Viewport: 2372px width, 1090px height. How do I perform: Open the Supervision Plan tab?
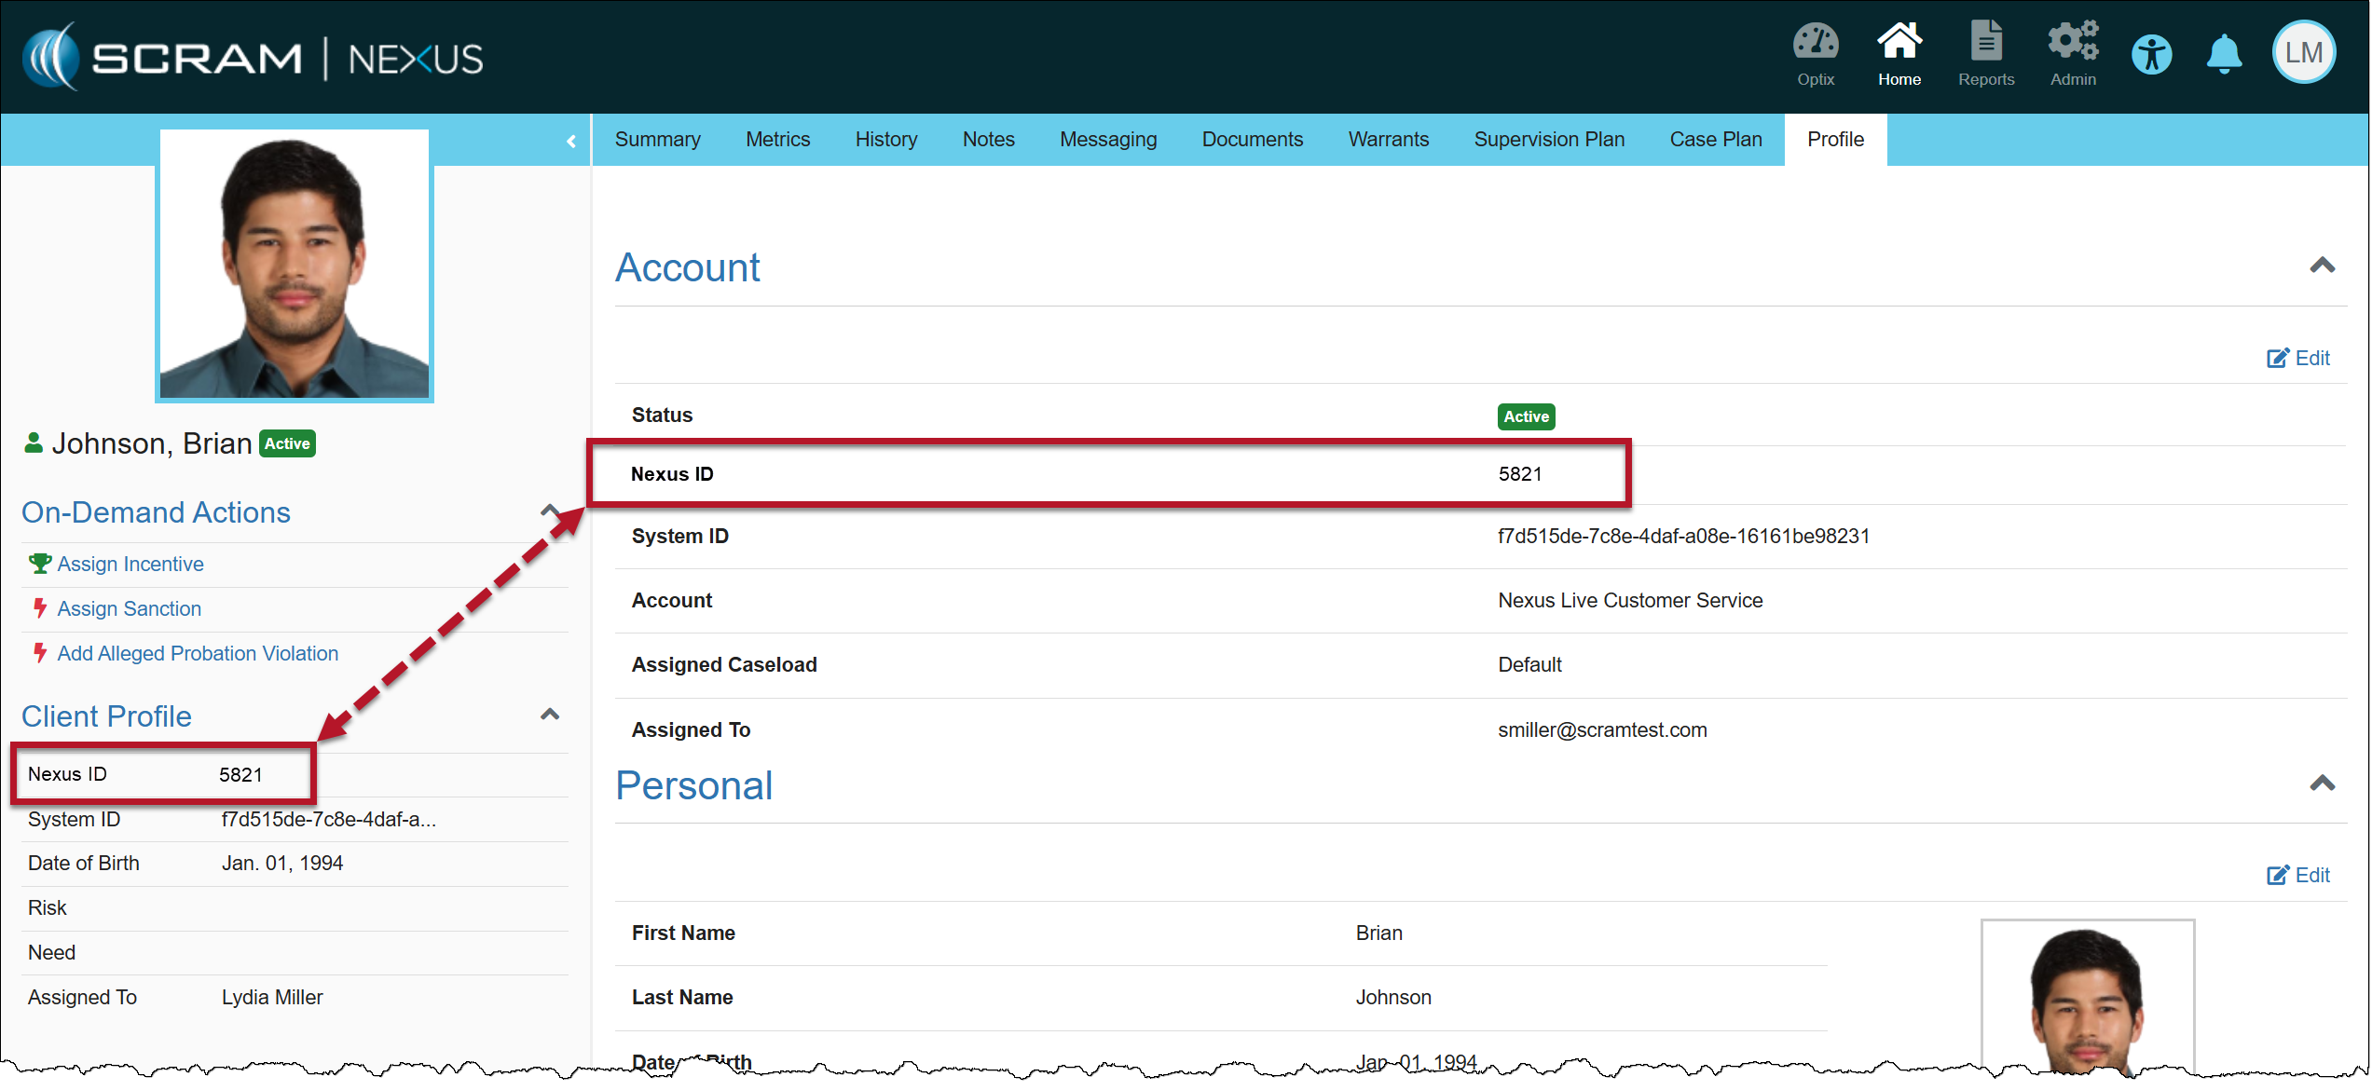coord(1548,140)
